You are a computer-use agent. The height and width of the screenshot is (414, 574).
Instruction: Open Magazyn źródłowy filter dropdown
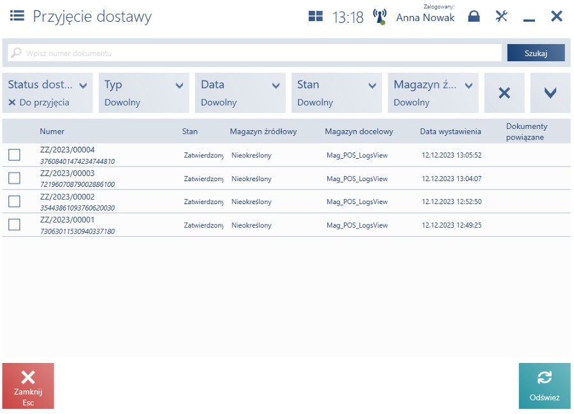click(433, 92)
